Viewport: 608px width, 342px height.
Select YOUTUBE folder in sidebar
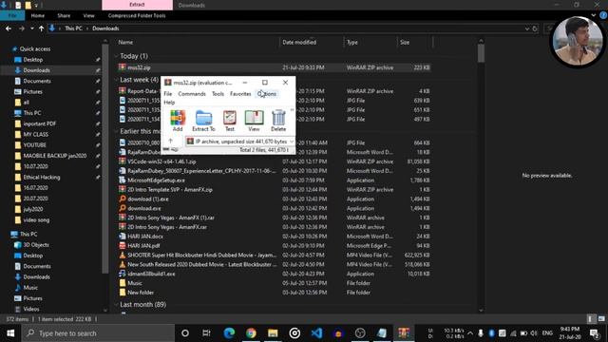34,145
